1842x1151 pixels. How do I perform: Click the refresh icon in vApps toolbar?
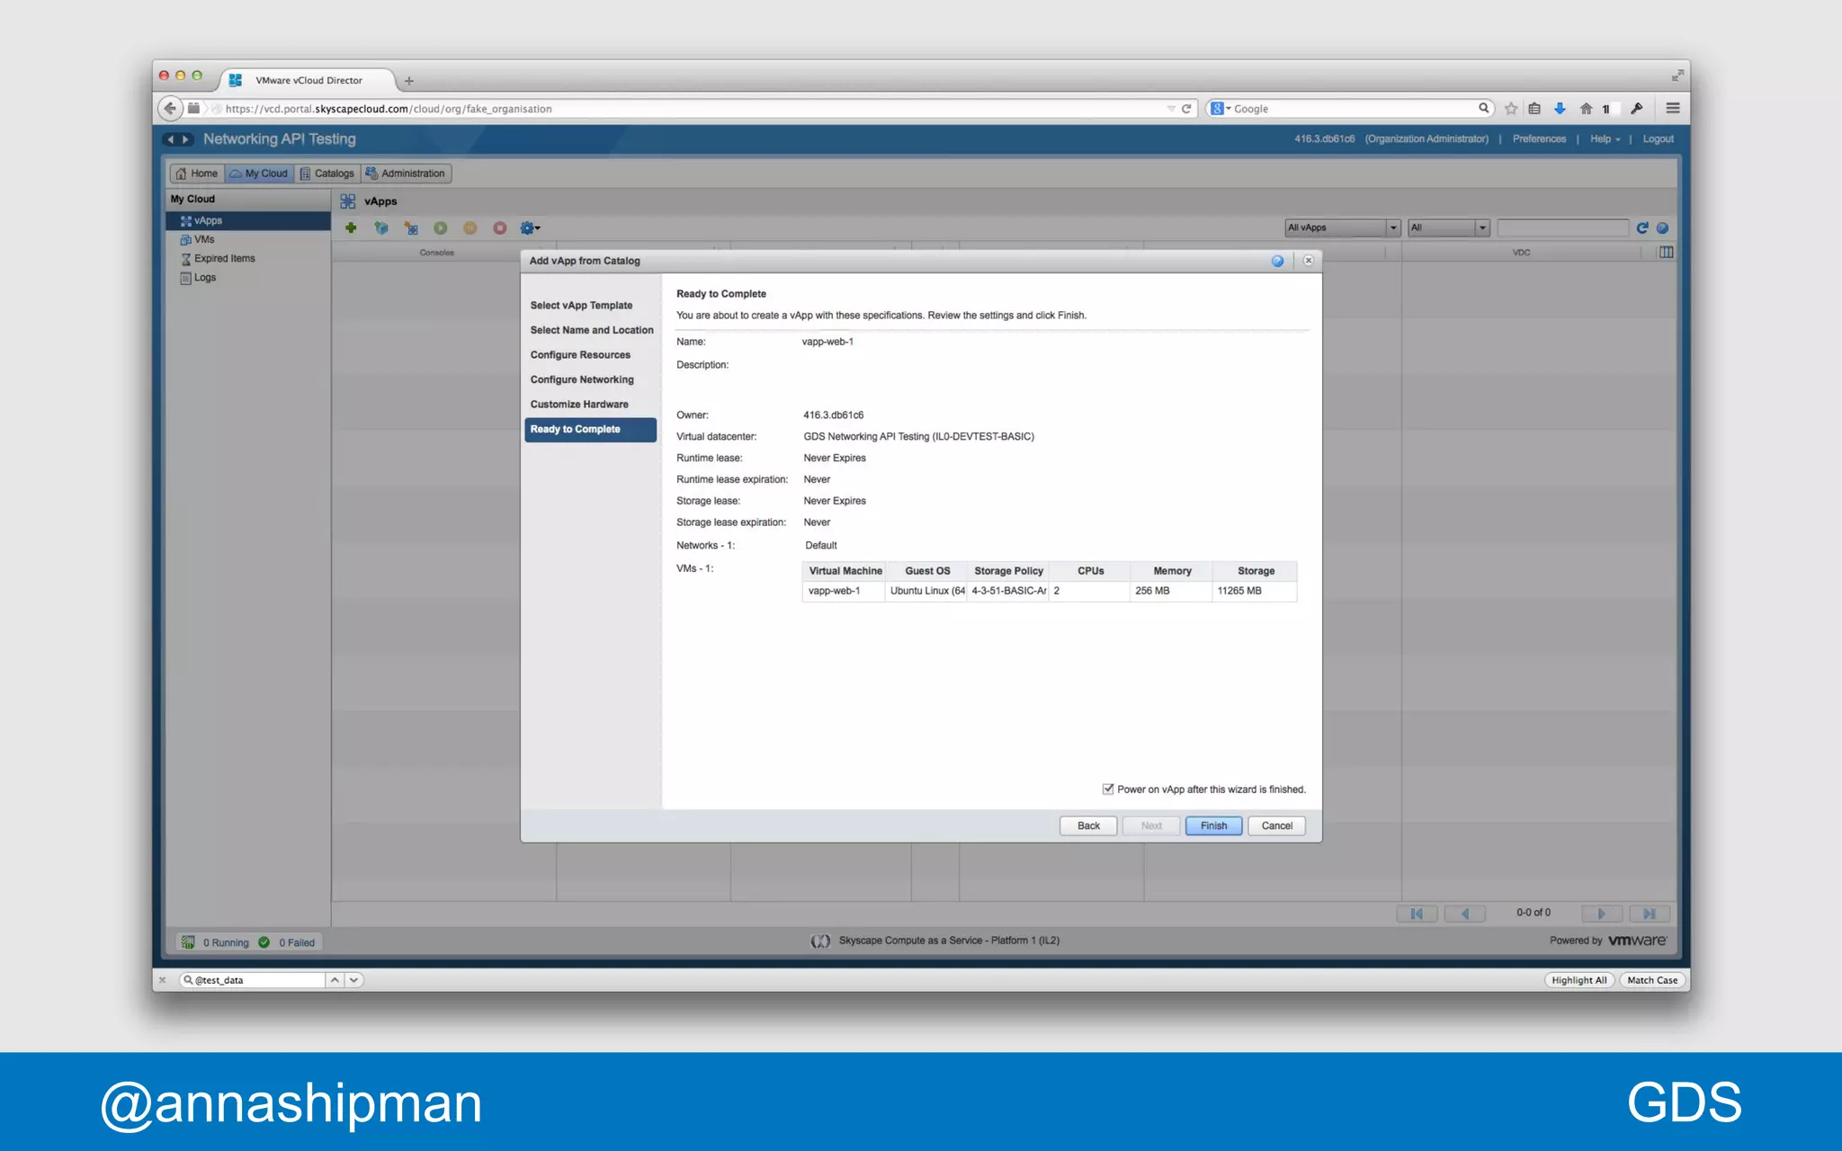(x=1642, y=228)
